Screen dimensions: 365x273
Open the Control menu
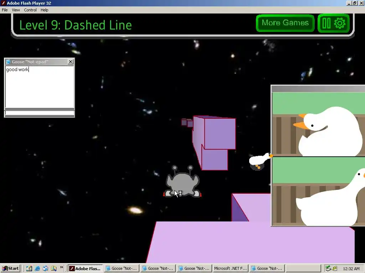[30, 10]
